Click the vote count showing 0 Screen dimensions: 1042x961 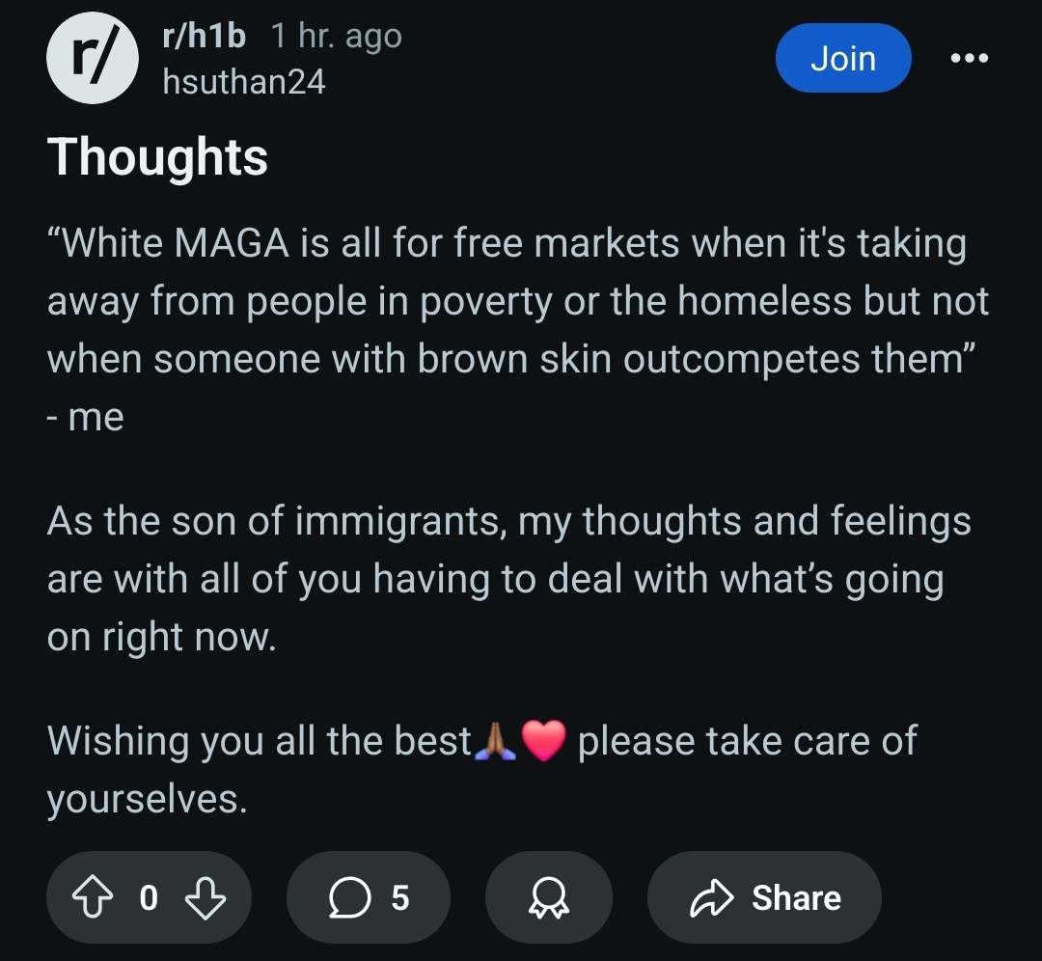click(x=149, y=898)
